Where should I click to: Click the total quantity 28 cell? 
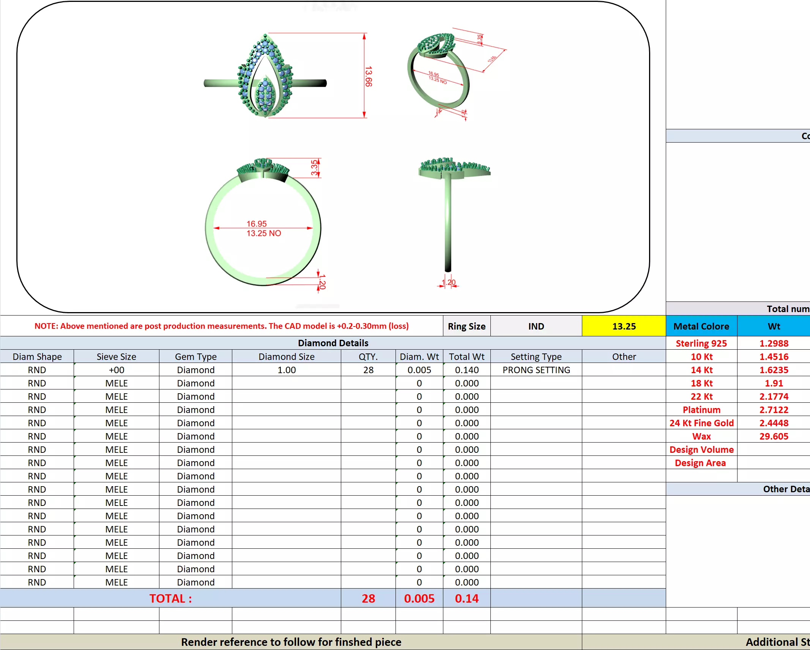pyautogui.click(x=368, y=598)
